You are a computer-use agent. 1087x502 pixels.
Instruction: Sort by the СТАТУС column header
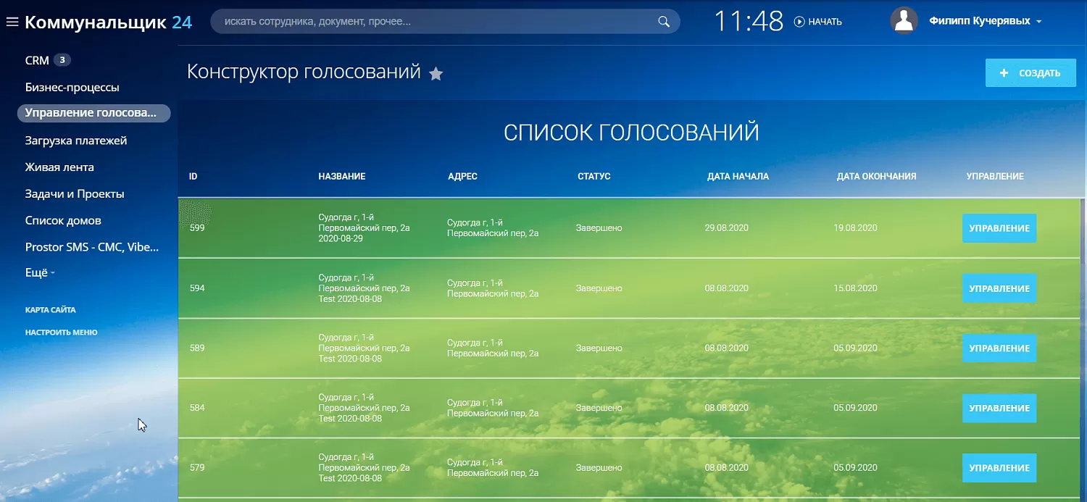(x=594, y=175)
